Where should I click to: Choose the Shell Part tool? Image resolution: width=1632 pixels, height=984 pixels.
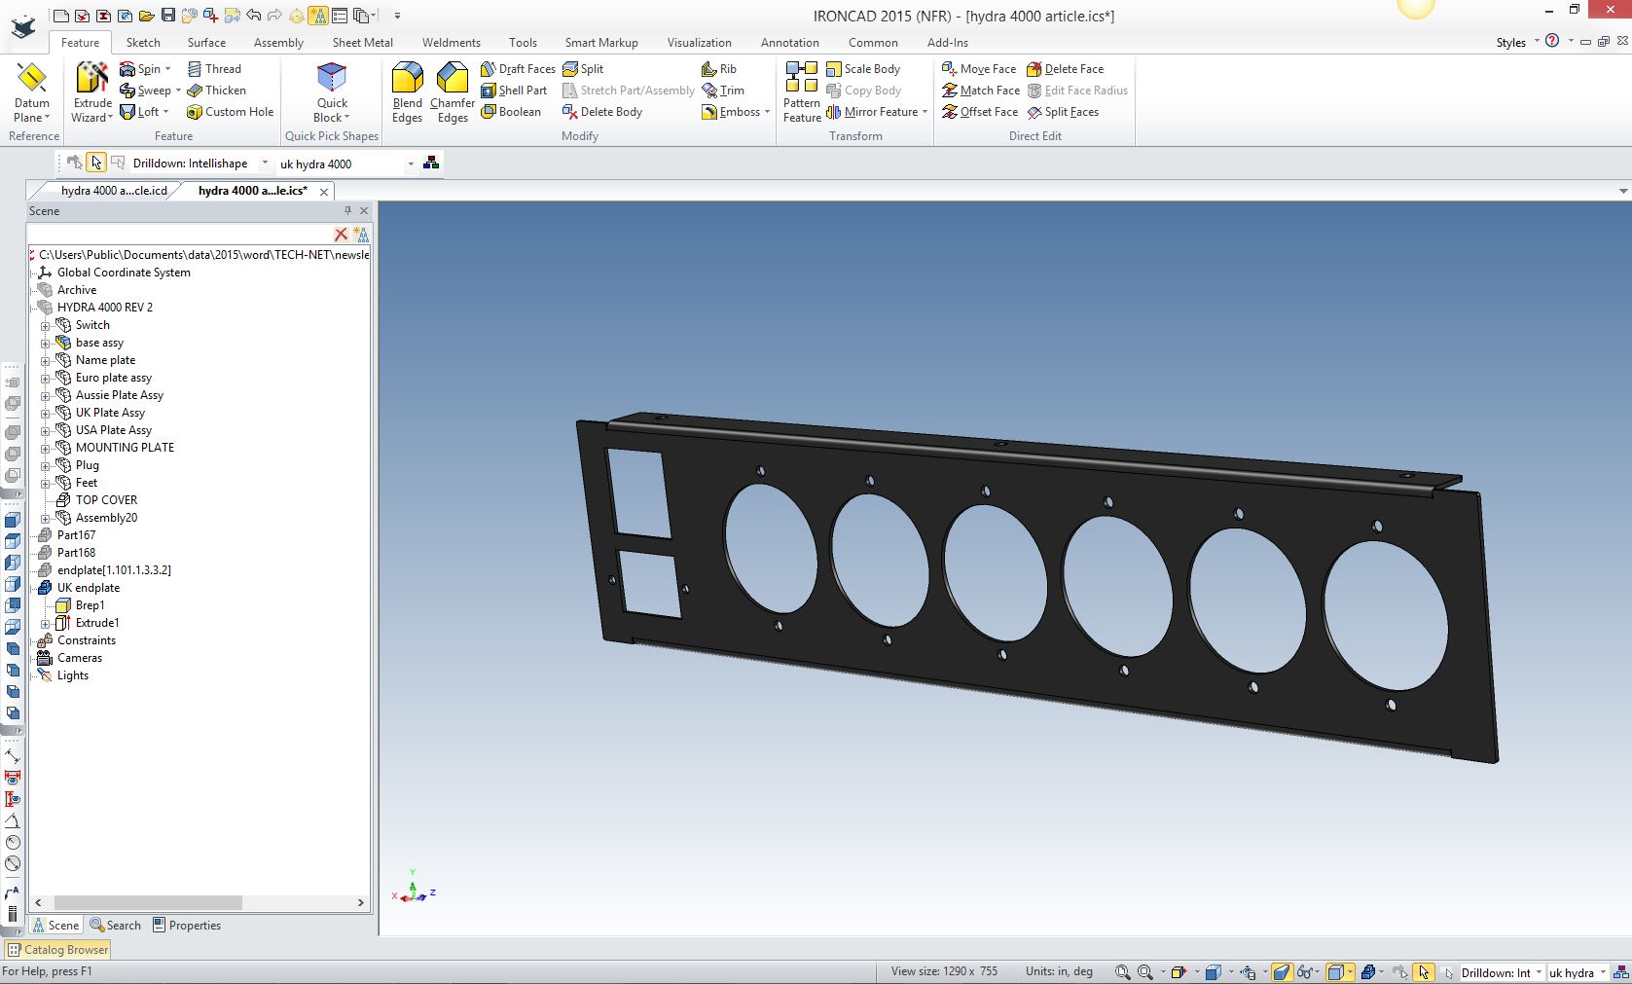(515, 91)
